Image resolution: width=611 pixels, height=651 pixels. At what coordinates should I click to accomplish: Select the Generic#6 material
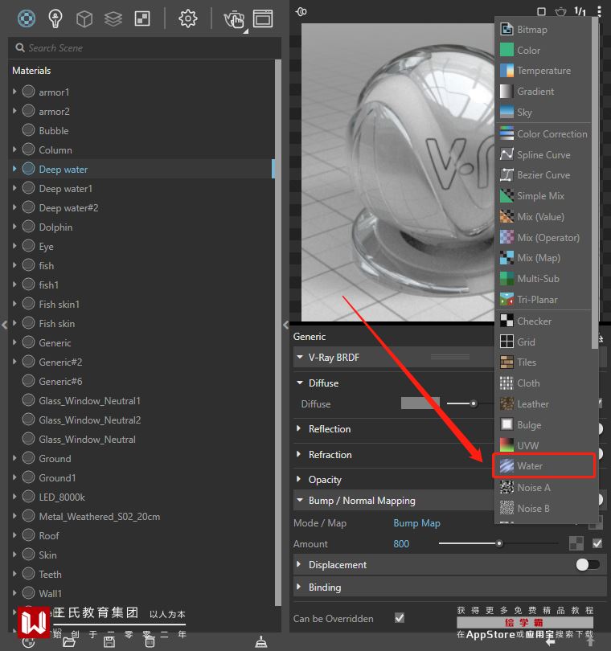(60, 381)
